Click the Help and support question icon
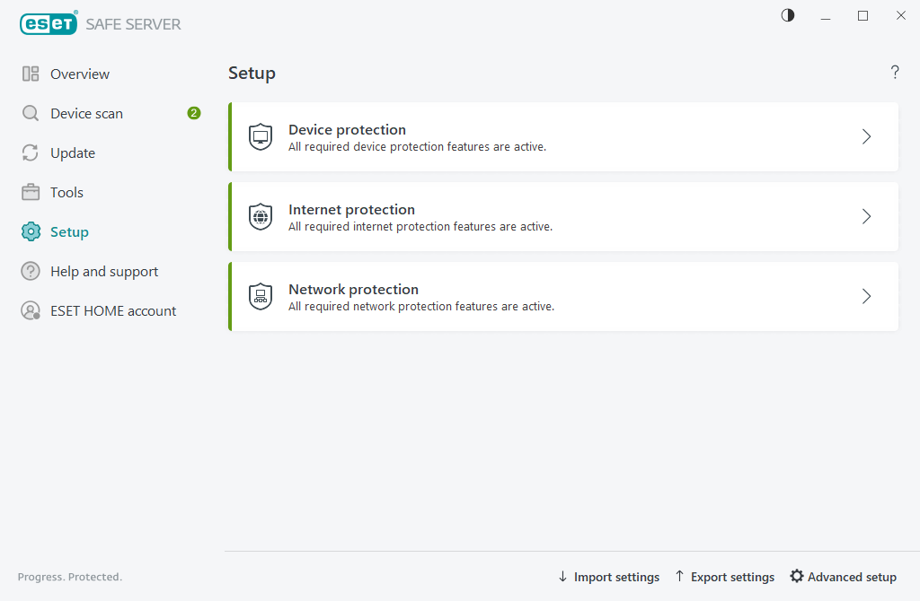 coord(31,271)
